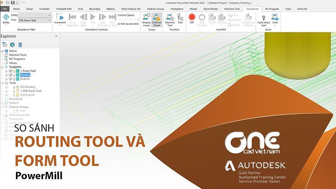Viewport: 336px width, 189px height.
Task: Toggle the Form Tool toolpath checkmark
Action: coord(10,71)
